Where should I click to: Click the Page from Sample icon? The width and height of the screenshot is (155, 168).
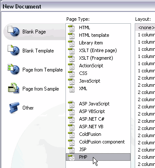14,88
